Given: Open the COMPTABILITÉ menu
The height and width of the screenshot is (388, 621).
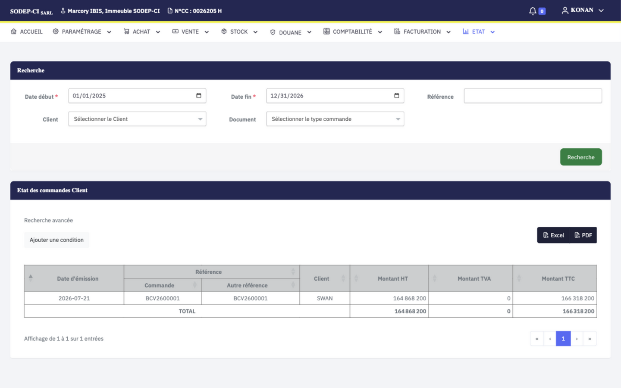Looking at the screenshot, I should [x=353, y=31].
